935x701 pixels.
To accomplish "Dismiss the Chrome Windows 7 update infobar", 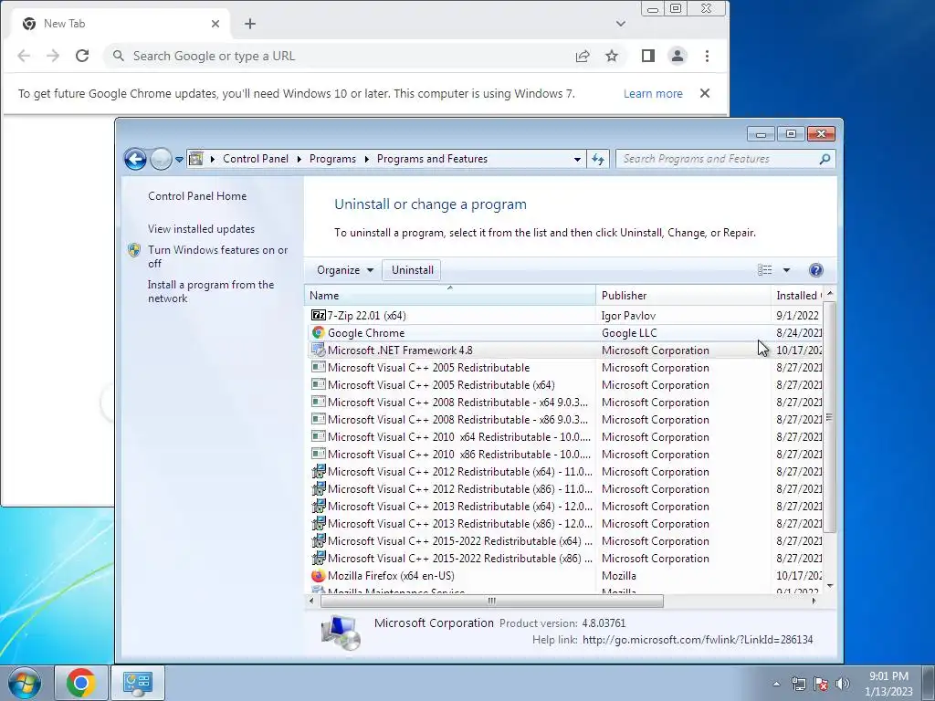I will 705,93.
